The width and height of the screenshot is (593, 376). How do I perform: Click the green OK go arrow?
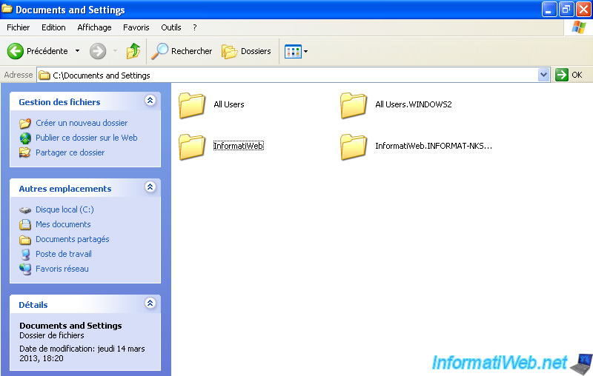pos(562,75)
